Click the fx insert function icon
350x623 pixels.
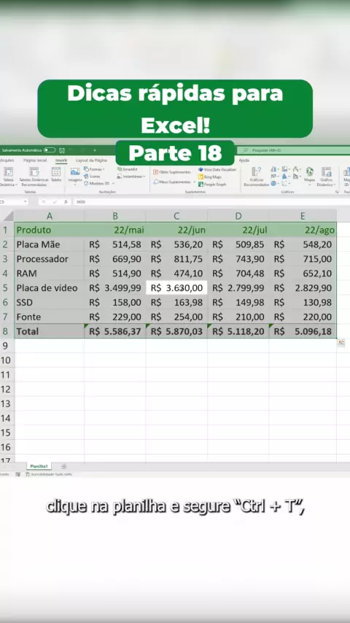(66, 202)
